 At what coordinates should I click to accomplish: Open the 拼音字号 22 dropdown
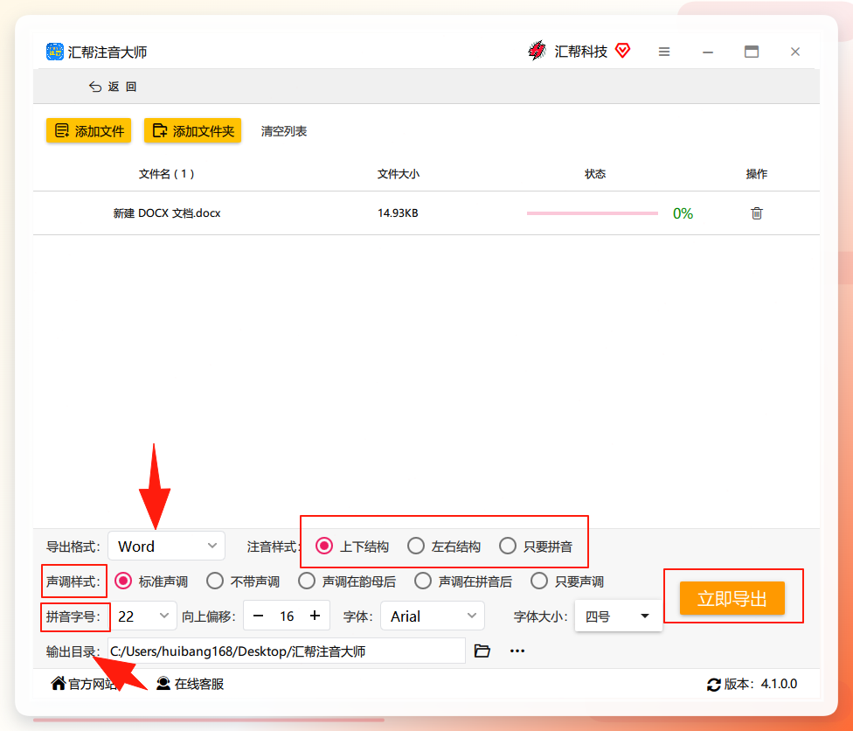click(143, 616)
